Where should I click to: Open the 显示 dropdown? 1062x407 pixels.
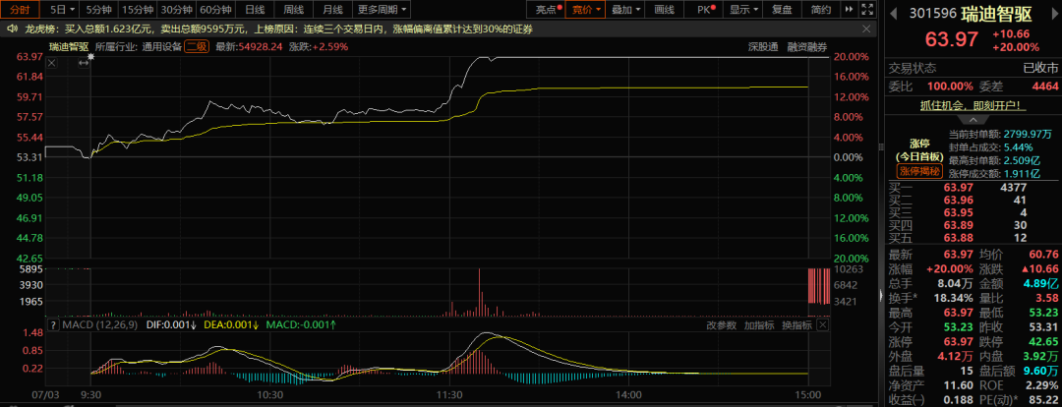point(743,10)
